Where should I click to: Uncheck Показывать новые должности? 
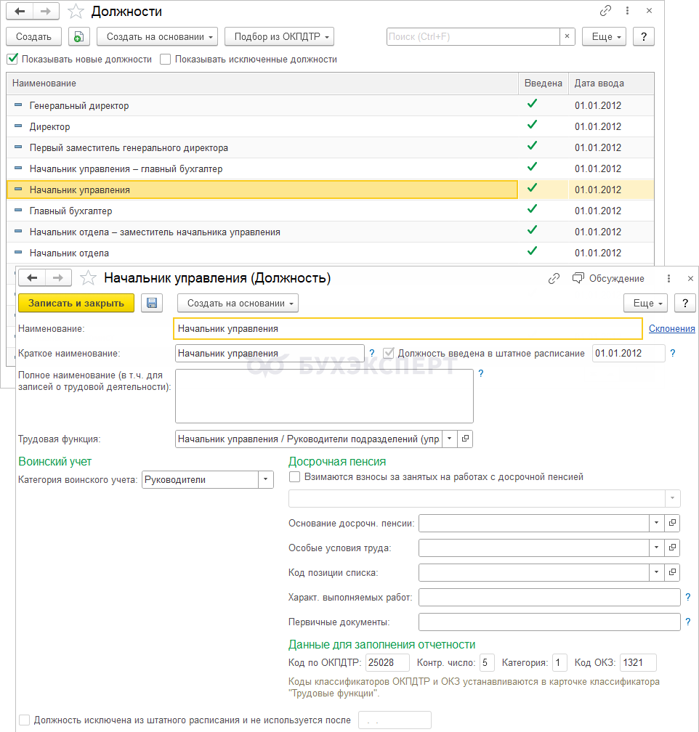pyautogui.click(x=12, y=60)
